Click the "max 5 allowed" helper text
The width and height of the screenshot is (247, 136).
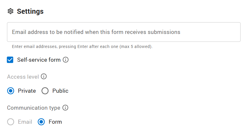(x=136, y=47)
